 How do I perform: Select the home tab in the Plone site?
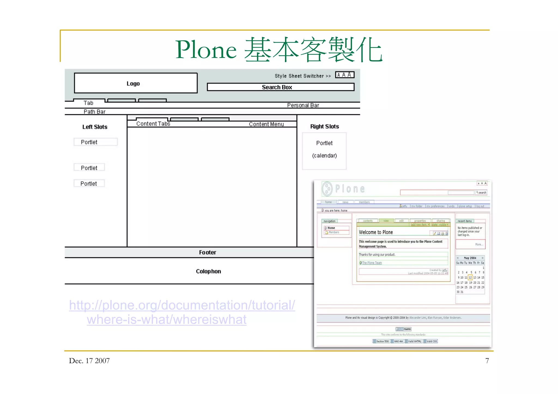point(328,202)
